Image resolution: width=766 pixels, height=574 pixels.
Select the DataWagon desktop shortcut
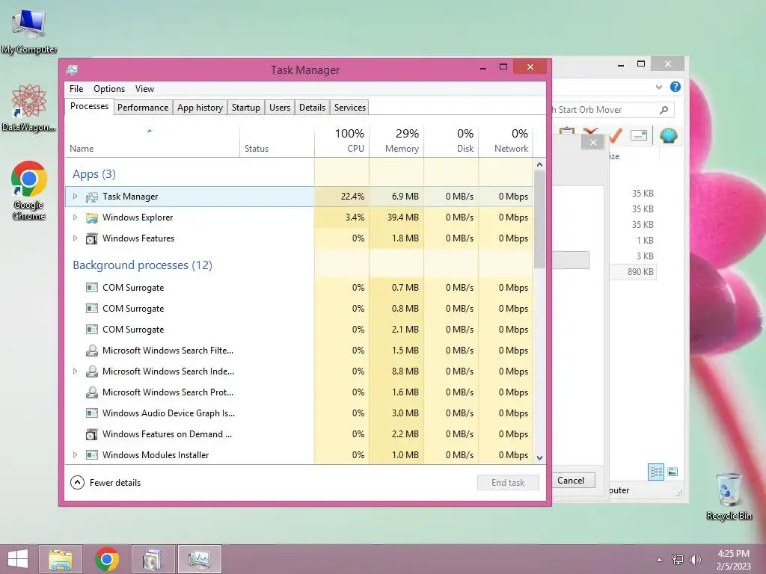[x=29, y=108]
